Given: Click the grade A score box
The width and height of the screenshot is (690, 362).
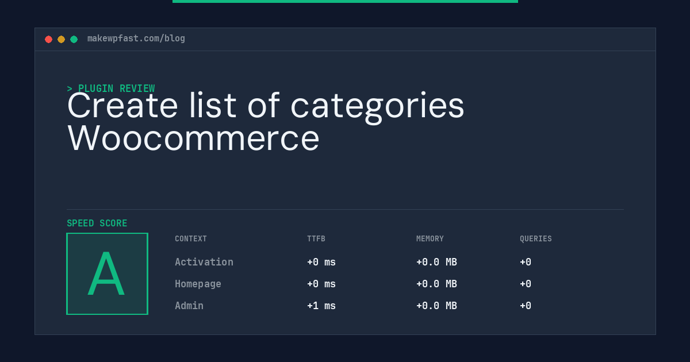Looking at the screenshot, I should point(107,274).
